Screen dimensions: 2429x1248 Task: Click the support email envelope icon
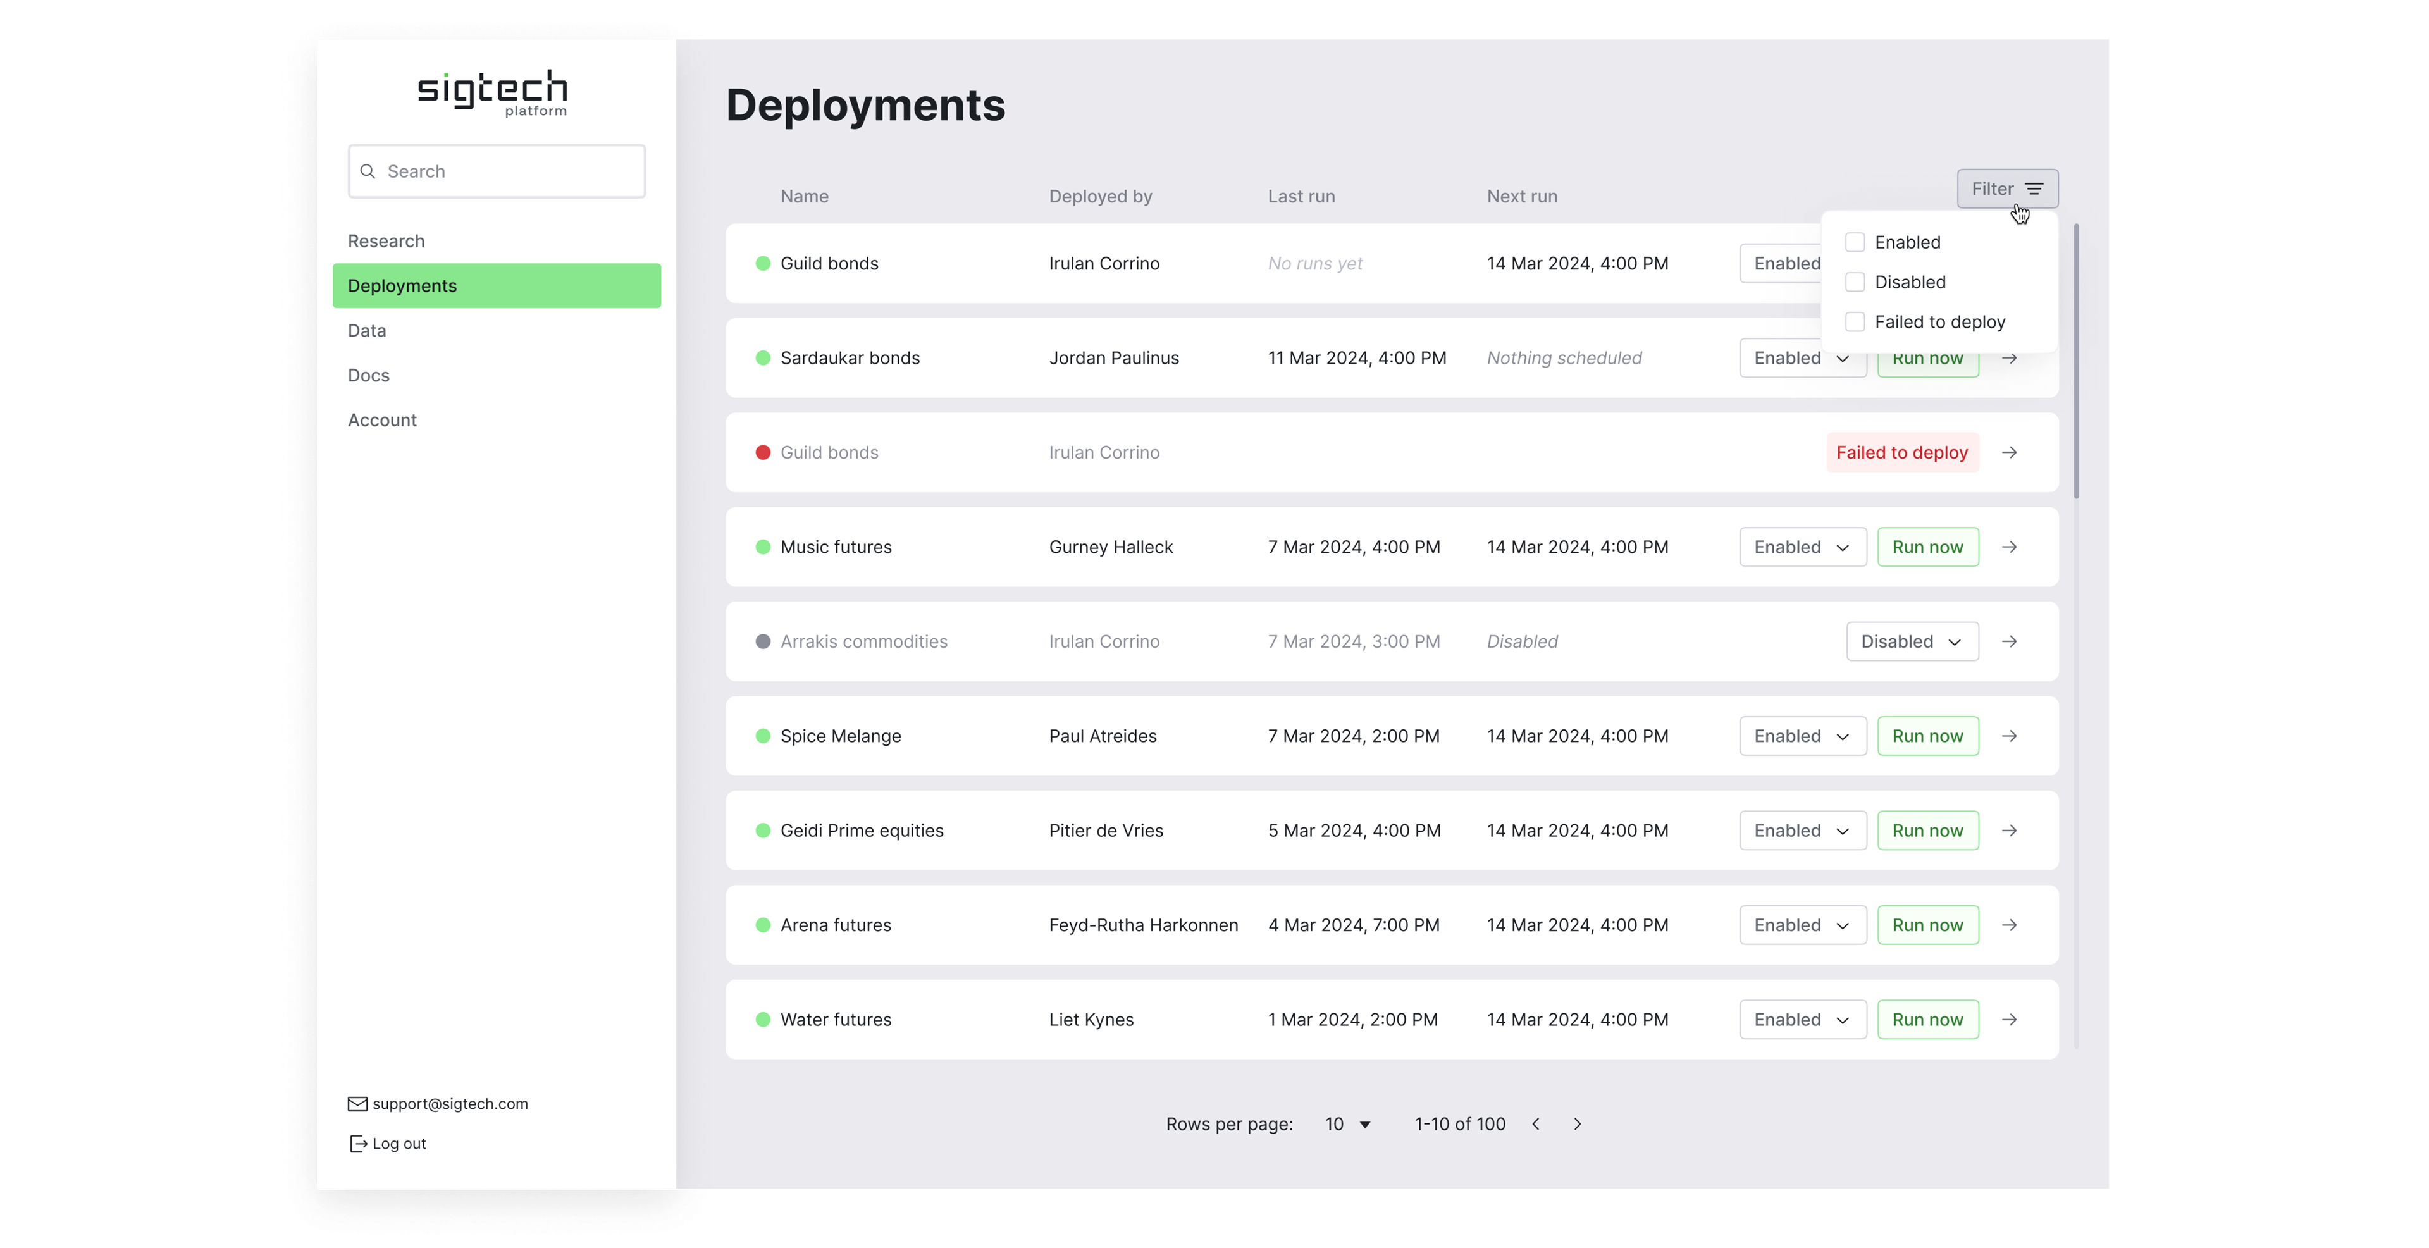357,1104
